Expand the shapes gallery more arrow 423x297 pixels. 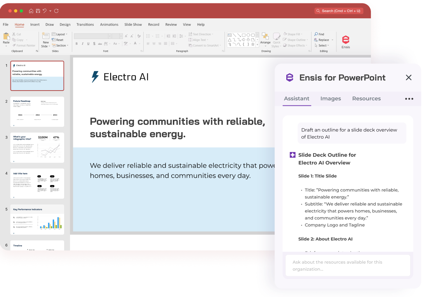tap(258, 45)
